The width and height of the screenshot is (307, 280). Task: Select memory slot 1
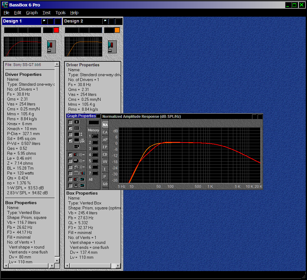click(x=95, y=136)
